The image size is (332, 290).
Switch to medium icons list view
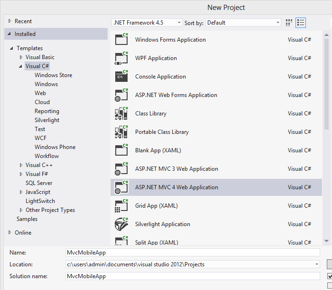301,23
